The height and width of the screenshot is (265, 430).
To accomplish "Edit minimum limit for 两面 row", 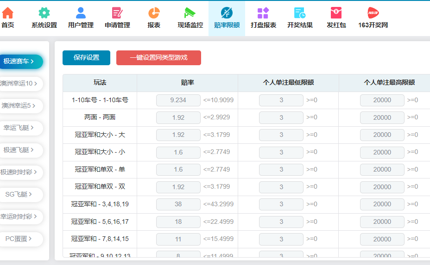I will (281, 117).
